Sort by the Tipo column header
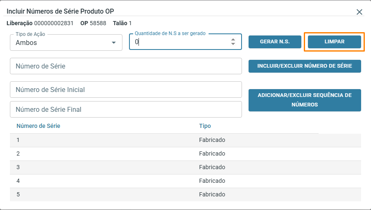Viewport: 371px width, 210px height. tap(205, 126)
